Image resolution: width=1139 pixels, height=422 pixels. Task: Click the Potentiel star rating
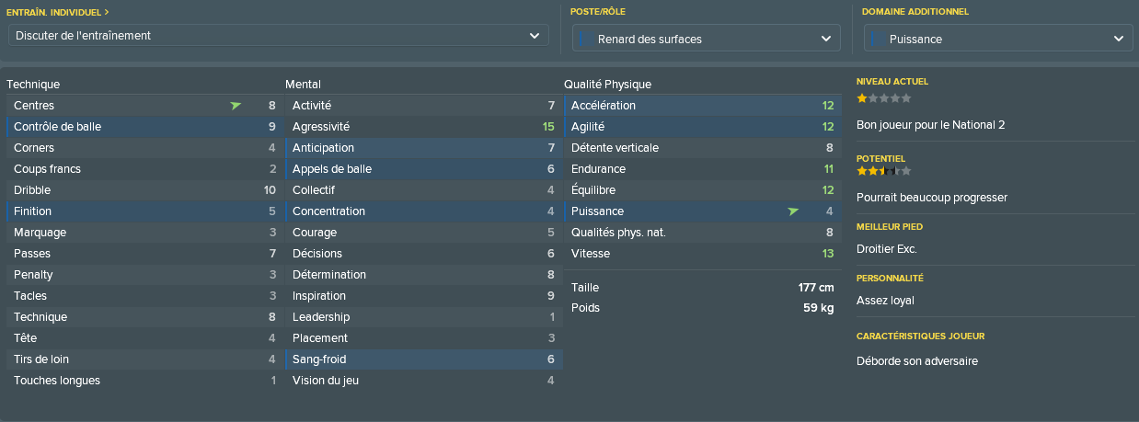point(884,171)
